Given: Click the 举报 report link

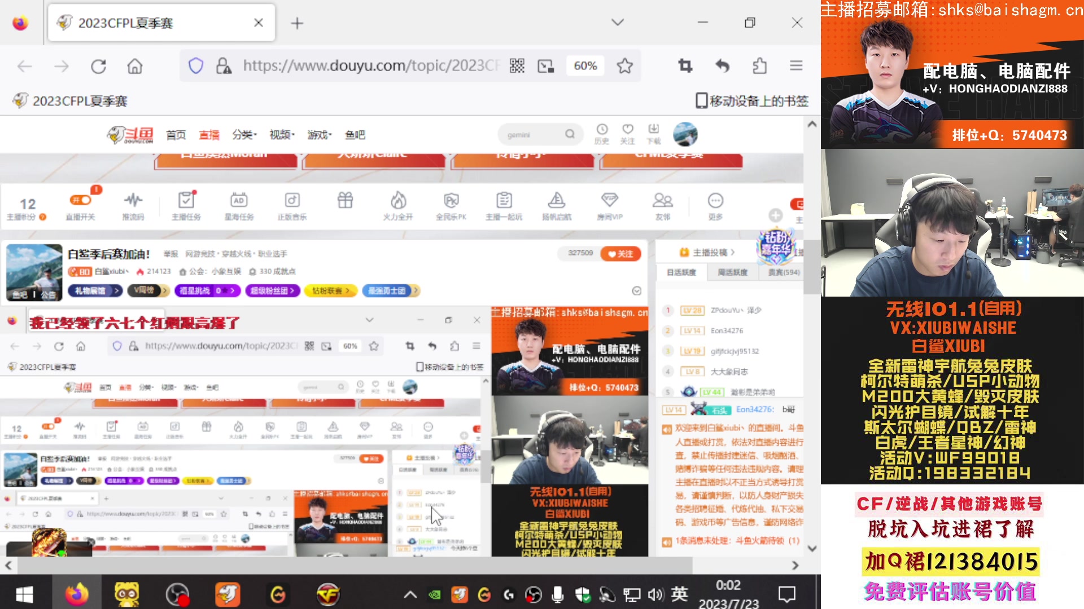Looking at the screenshot, I should (171, 254).
